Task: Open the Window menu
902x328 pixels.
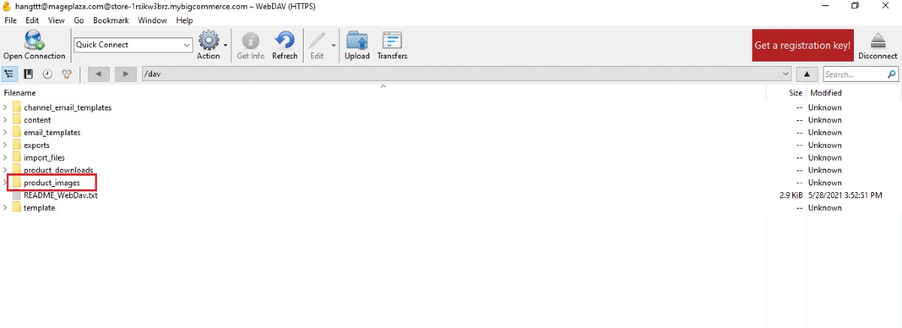Action: click(x=152, y=20)
